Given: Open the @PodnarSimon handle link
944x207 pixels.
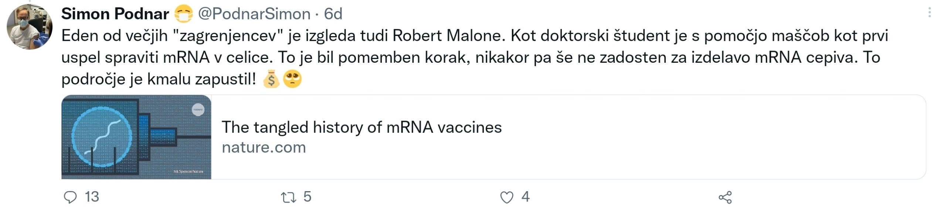Looking at the screenshot, I should pos(254,14).
